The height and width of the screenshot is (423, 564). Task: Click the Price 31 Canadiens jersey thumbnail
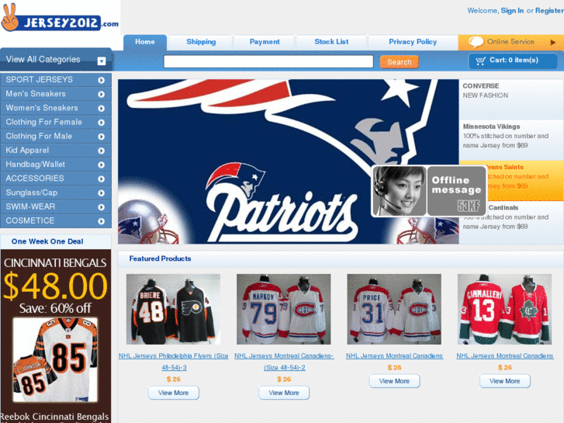[x=394, y=309]
